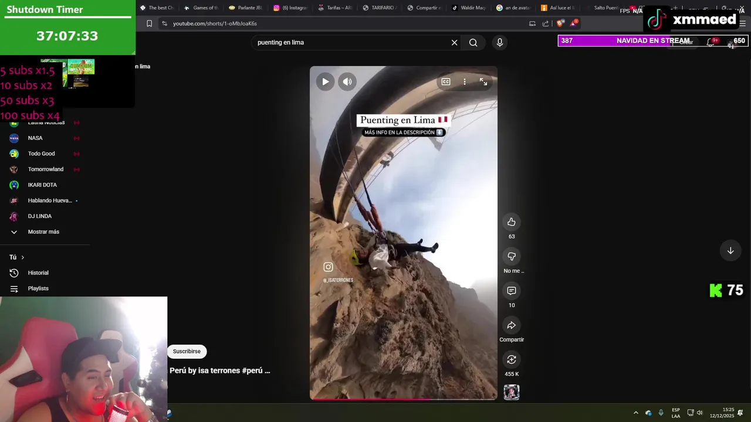Image resolution: width=751 pixels, height=422 pixels.
Task: Share this page from the address bar
Action: tap(546, 23)
